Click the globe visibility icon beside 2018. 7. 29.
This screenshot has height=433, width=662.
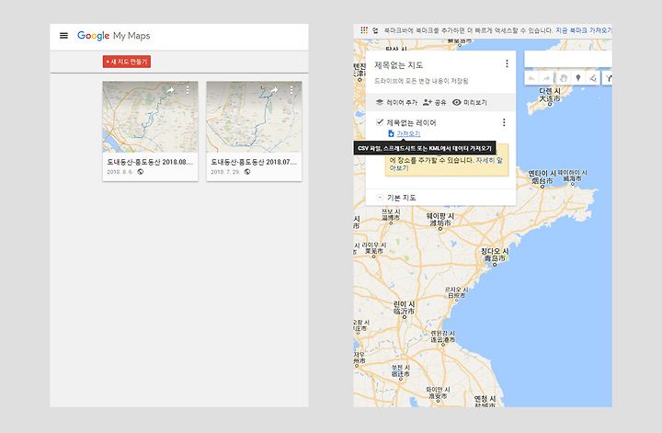pos(247,172)
